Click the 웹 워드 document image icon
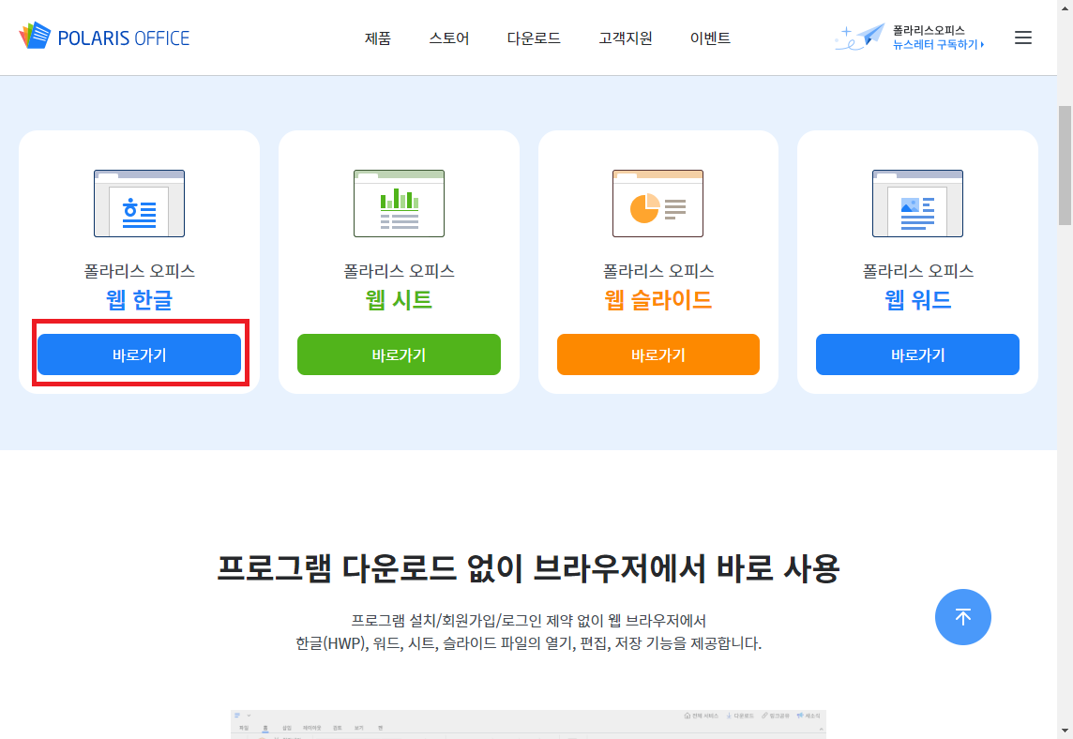The height and width of the screenshot is (739, 1073). pos(917,203)
